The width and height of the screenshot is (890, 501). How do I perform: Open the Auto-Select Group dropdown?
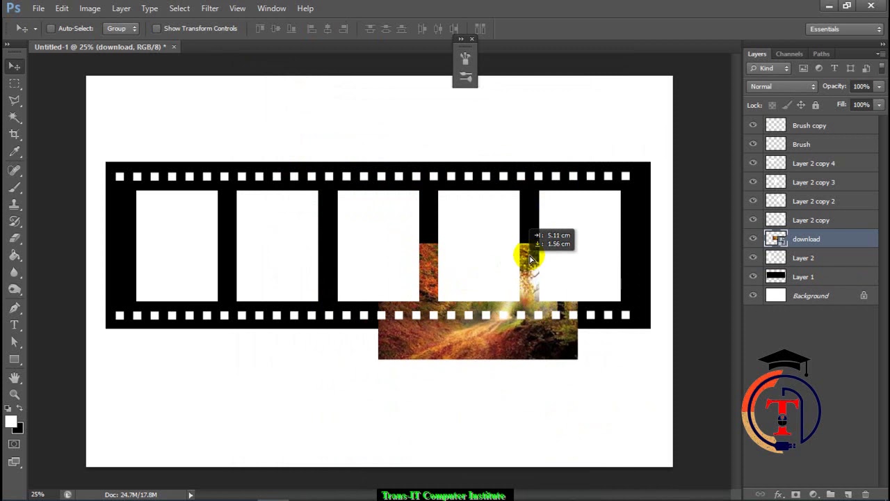point(121,29)
